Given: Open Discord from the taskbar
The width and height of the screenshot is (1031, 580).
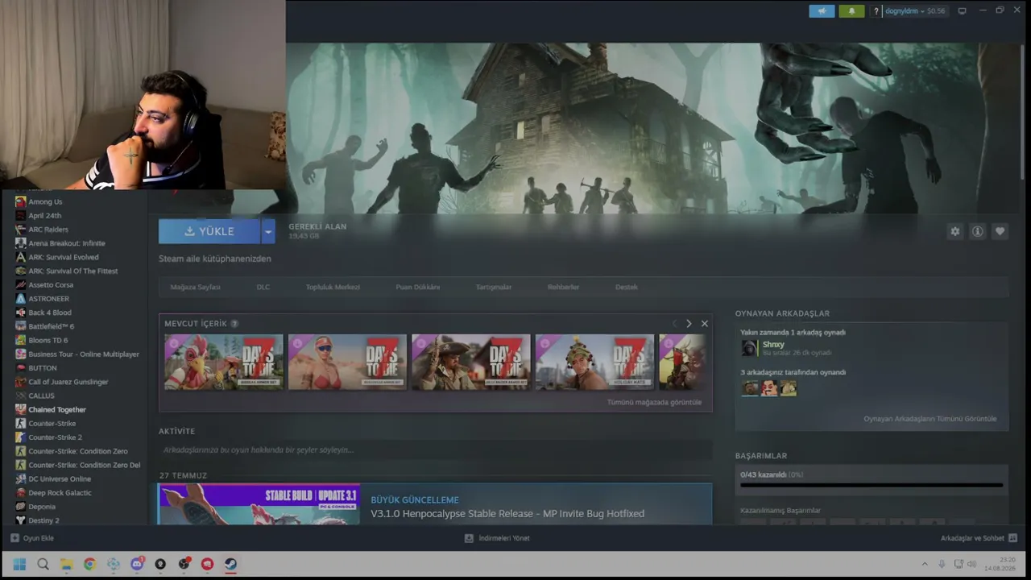Looking at the screenshot, I should [137, 564].
